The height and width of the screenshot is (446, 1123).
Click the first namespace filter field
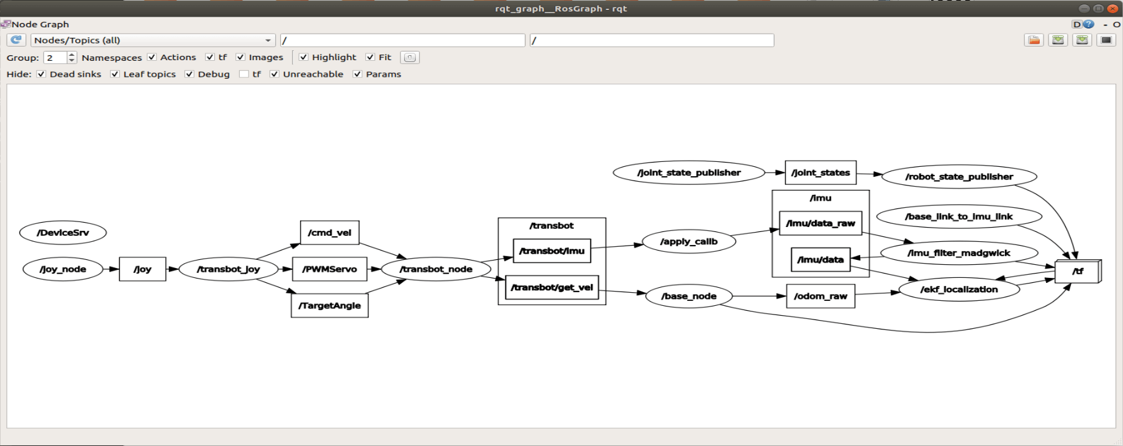402,40
